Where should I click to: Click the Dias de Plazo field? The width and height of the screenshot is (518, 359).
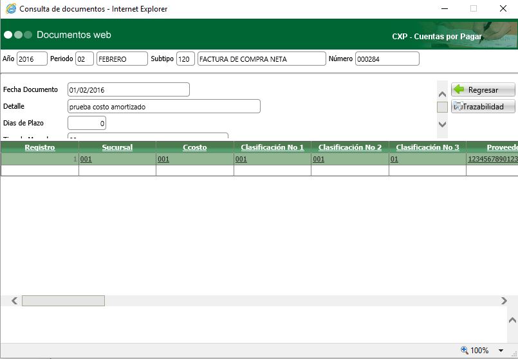point(87,123)
